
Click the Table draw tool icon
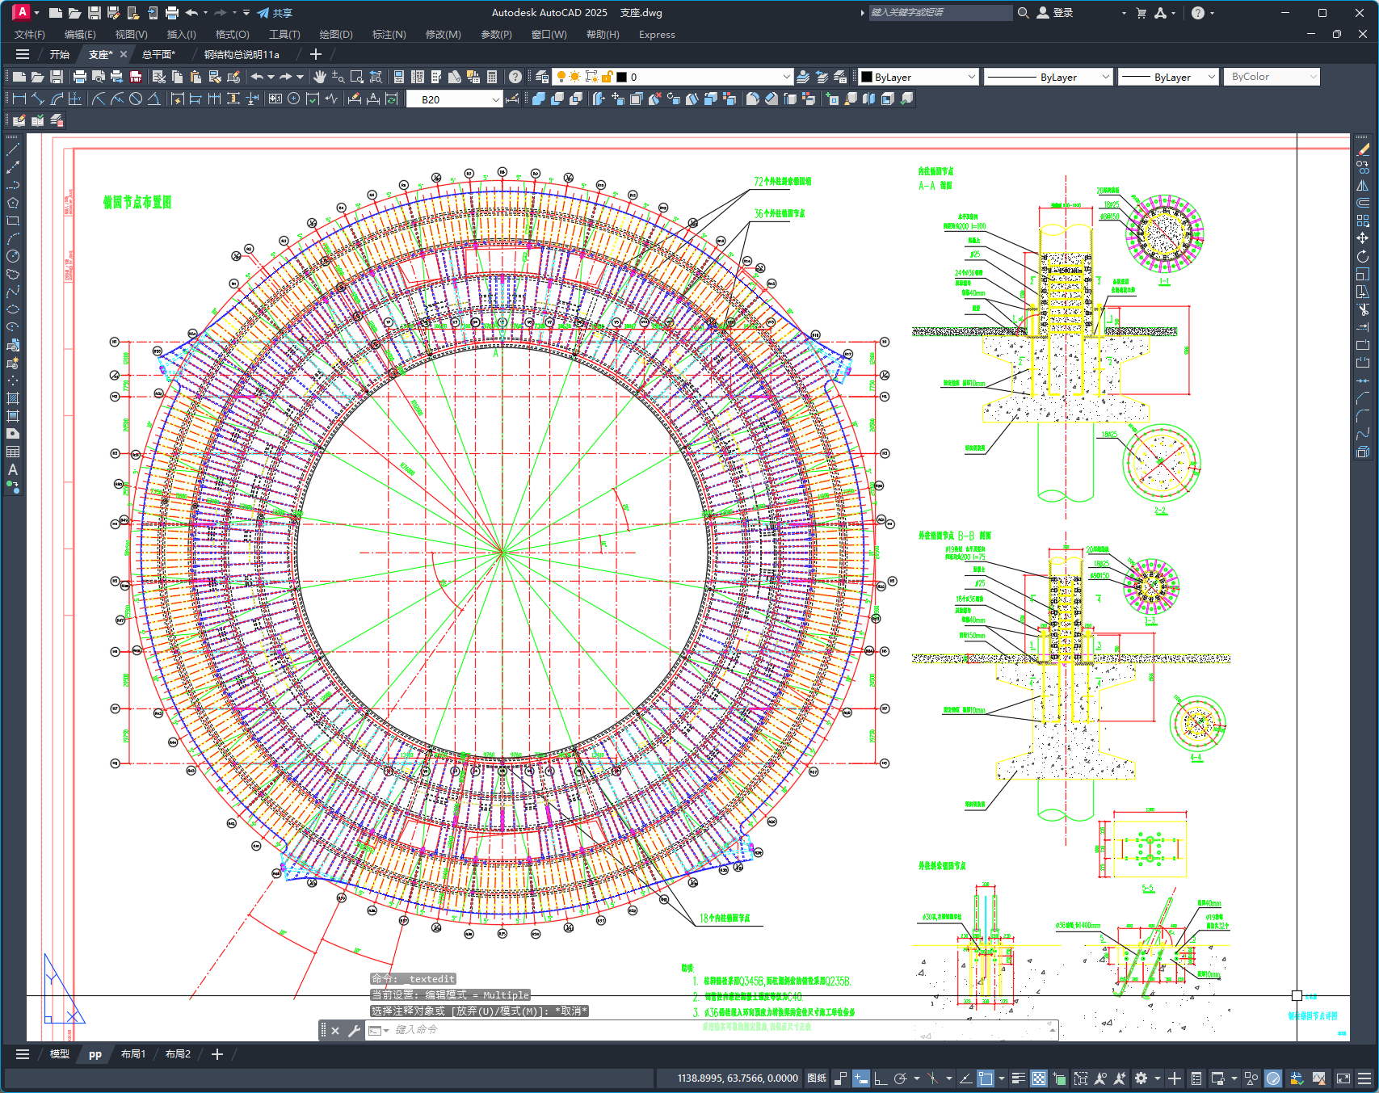click(13, 452)
